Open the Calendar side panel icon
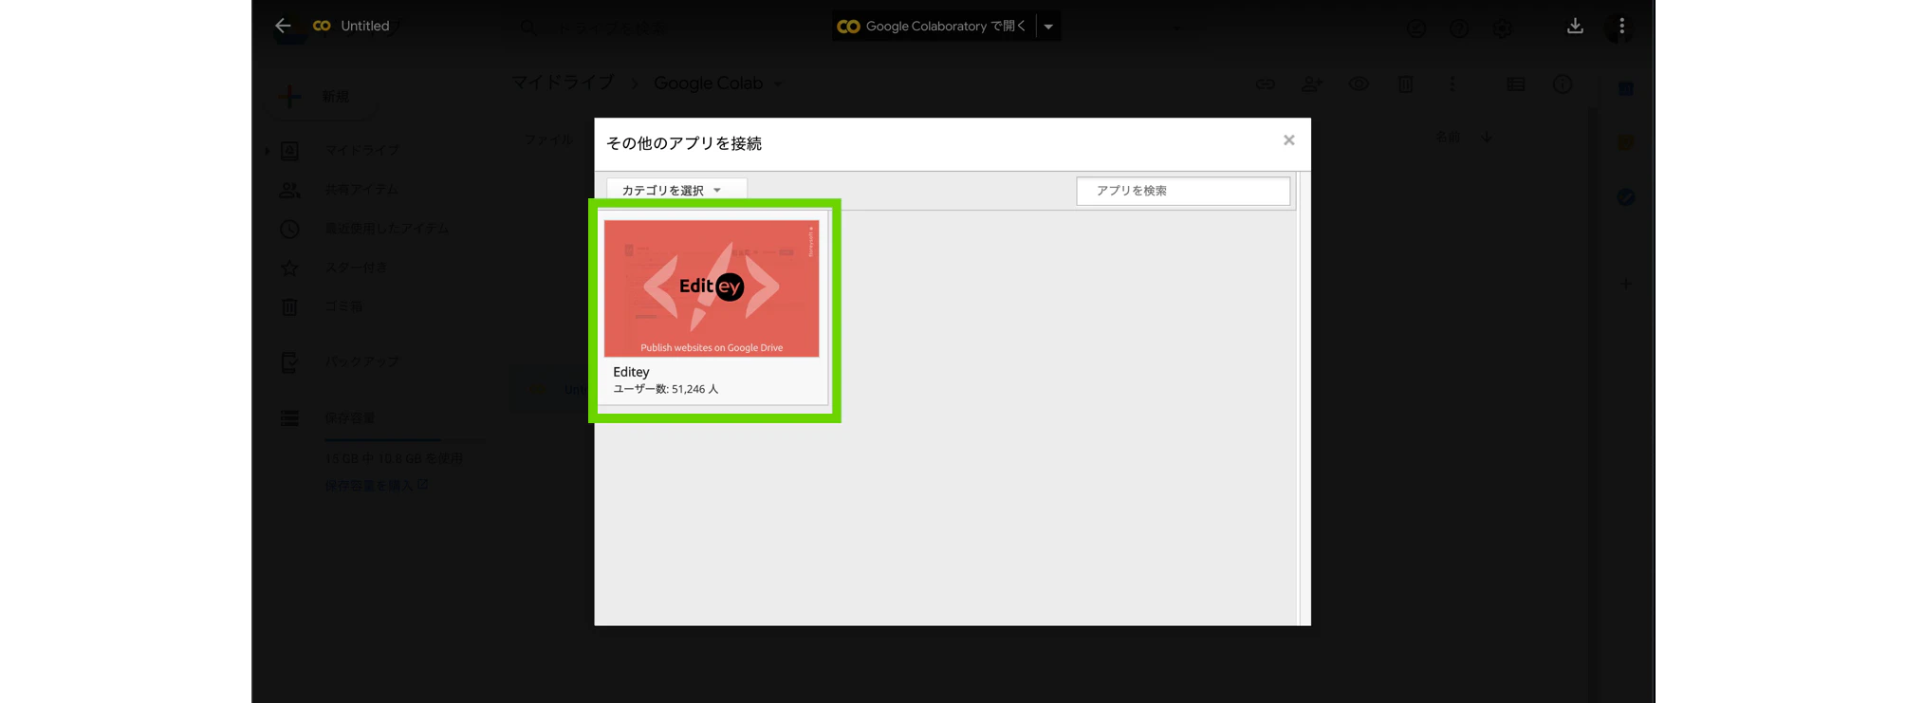Viewport: 1906px width, 703px height. [x=1626, y=88]
